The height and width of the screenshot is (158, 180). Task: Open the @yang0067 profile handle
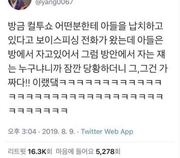click(54, 2)
